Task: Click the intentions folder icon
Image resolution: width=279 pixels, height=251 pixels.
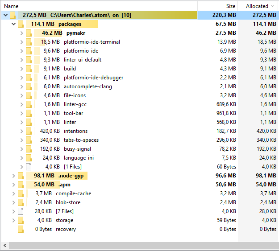Action: [29, 131]
